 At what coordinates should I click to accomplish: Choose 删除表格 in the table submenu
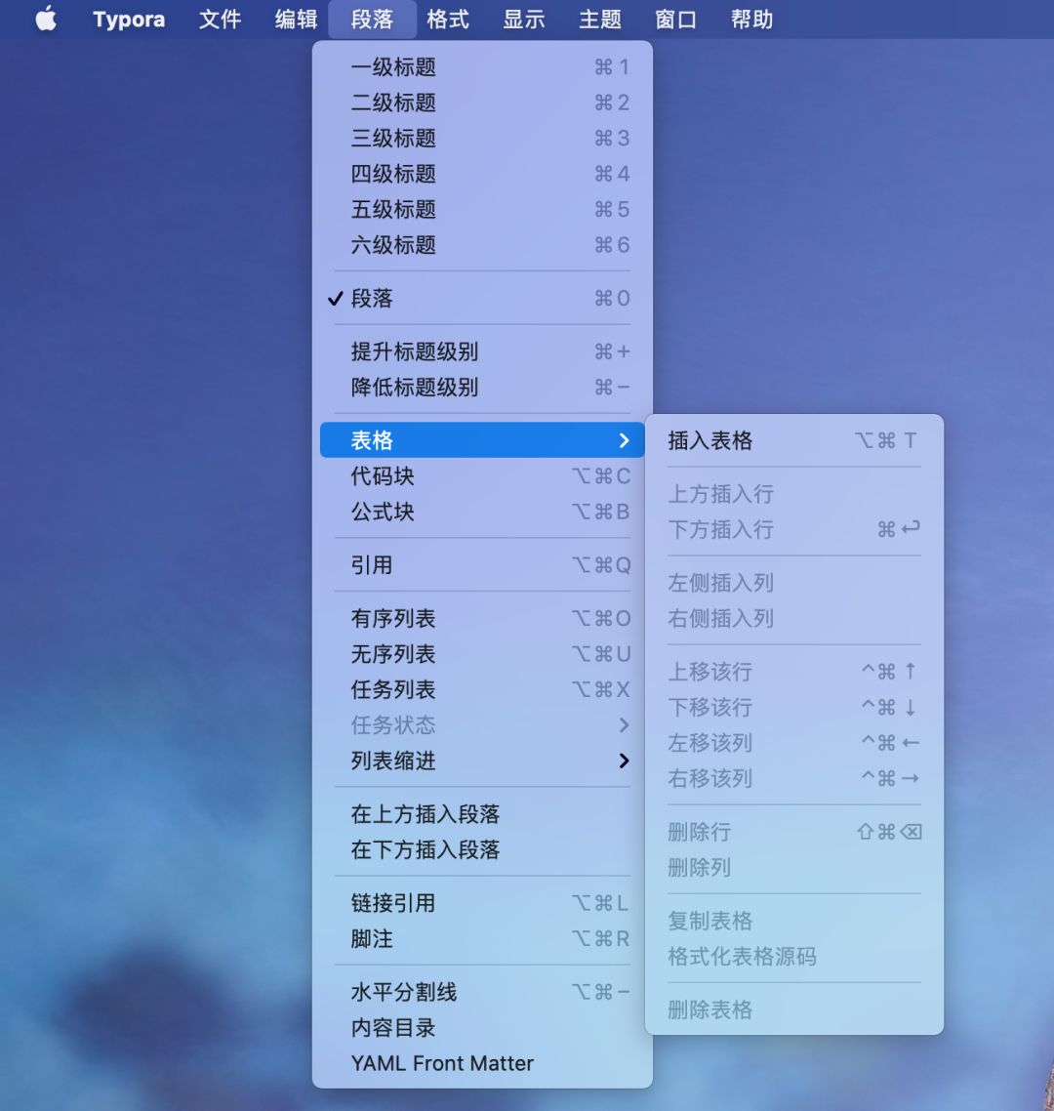pyautogui.click(x=794, y=1009)
